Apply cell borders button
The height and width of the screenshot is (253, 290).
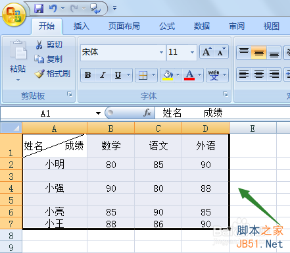coord(143,75)
